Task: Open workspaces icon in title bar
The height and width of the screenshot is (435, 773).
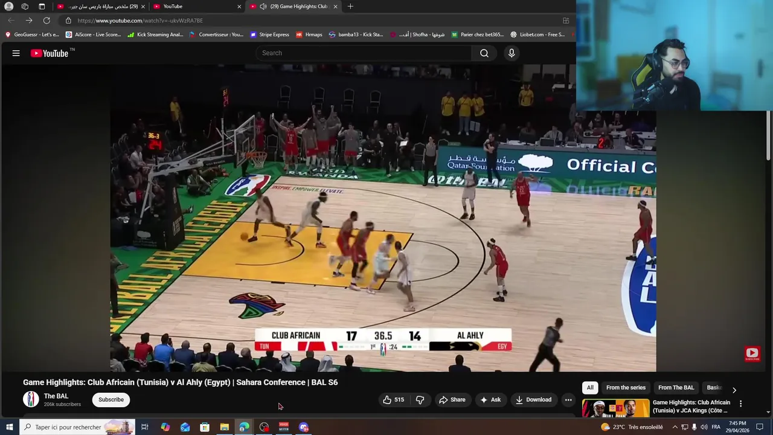Action: [x=25, y=7]
